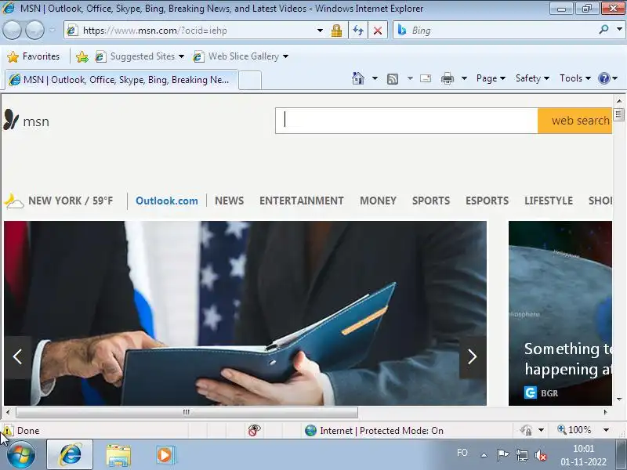Open the Tools menu
The width and height of the screenshot is (627, 470).
pyautogui.click(x=575, y=78)
